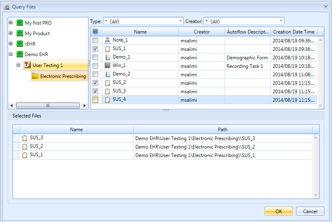The width and height of the screenshot is (332, 222).
Task: Click the Demo_1 demographic form icon
Action: click(x=107, y=57)
